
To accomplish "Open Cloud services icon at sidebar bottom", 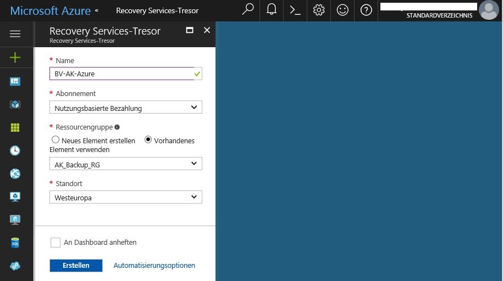I will [15, 266].
